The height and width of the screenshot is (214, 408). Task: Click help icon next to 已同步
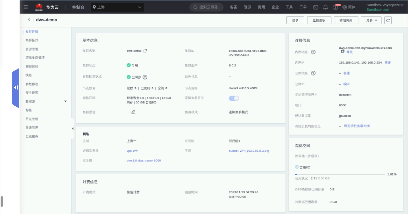coord(145,77)
